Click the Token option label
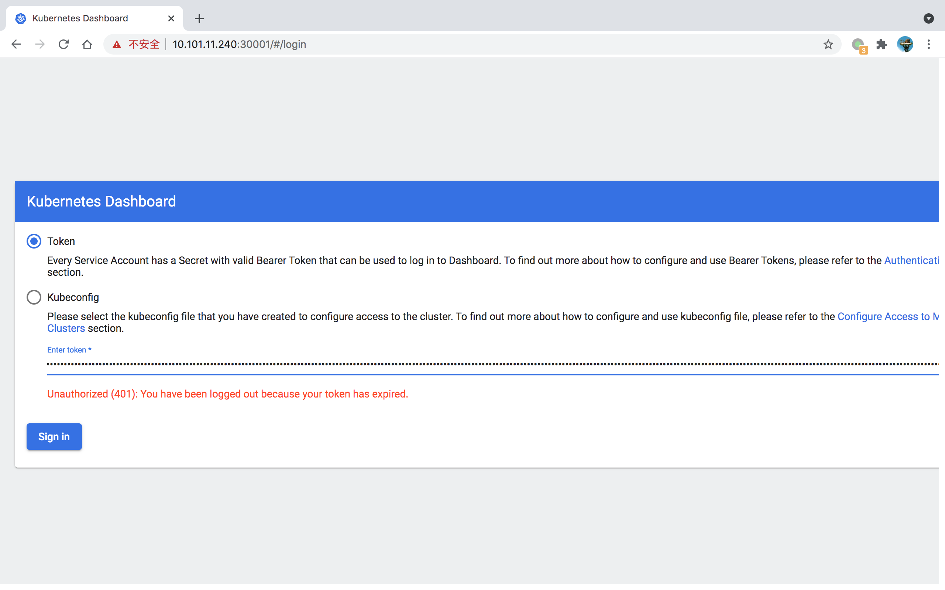945x590 pixels. 61,241
